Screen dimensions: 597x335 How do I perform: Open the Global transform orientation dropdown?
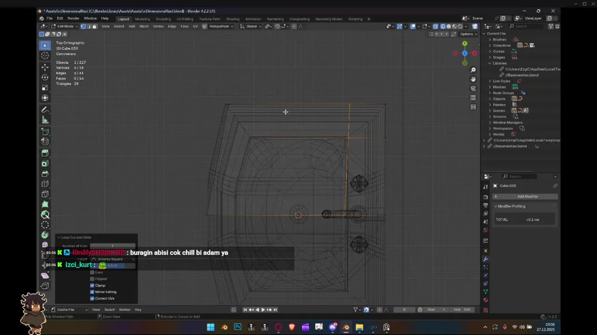[x=250, y=27]
